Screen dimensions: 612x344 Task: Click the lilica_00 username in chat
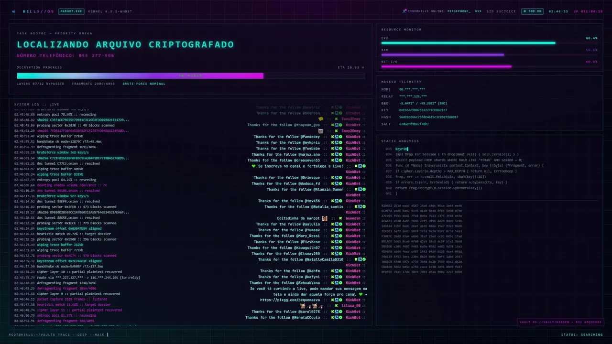point(351,306)
